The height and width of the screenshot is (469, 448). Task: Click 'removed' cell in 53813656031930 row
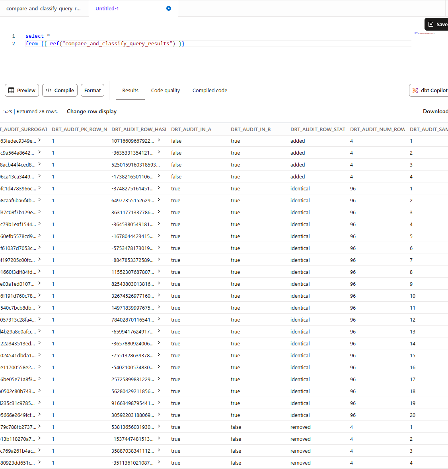300,427
